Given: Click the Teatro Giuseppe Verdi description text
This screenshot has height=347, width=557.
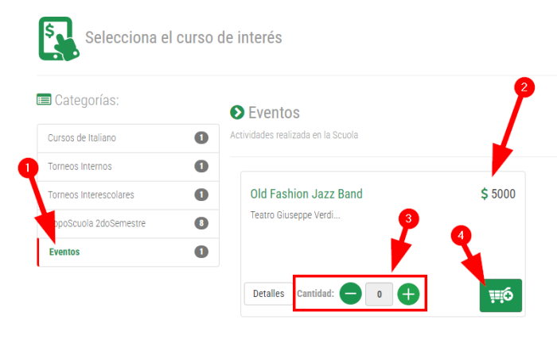Looking at the screenshot, I should pos(295,215).
